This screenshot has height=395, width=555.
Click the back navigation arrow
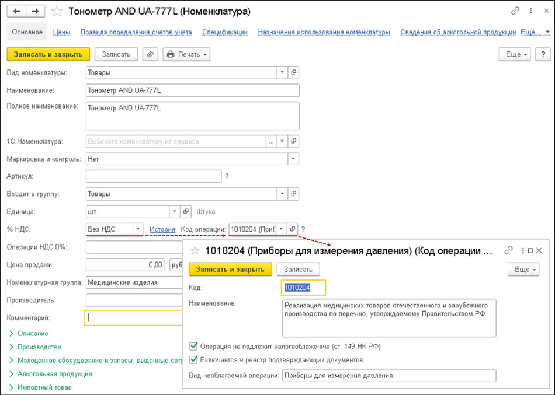18,11
